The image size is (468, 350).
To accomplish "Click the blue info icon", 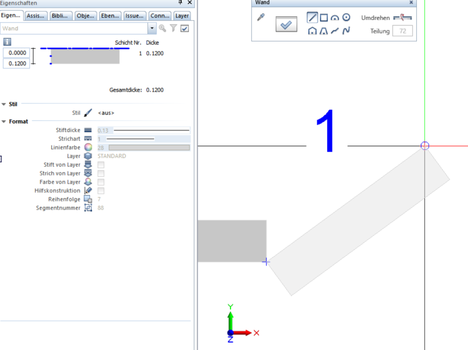I will point(7,42).
